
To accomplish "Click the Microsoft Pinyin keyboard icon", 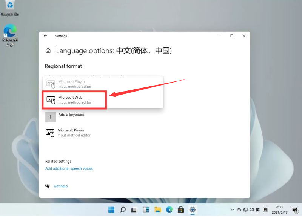I will tap(51, 132).
